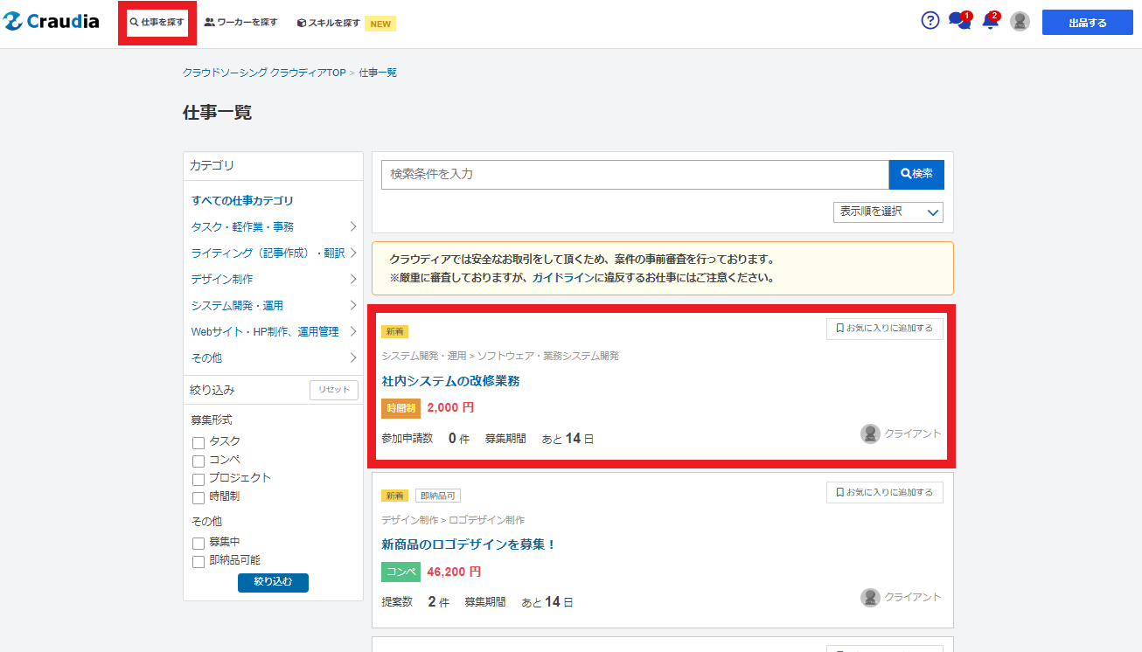Viewport: 1142px width, 652px height.
Task: Click the user profile avatar in header
Action: click(1020, 22)
